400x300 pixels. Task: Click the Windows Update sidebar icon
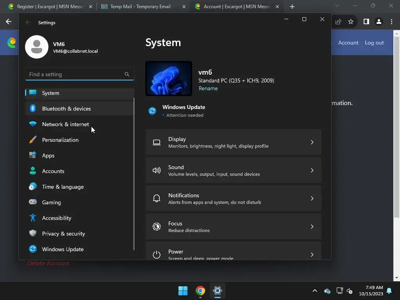[33, 249]
